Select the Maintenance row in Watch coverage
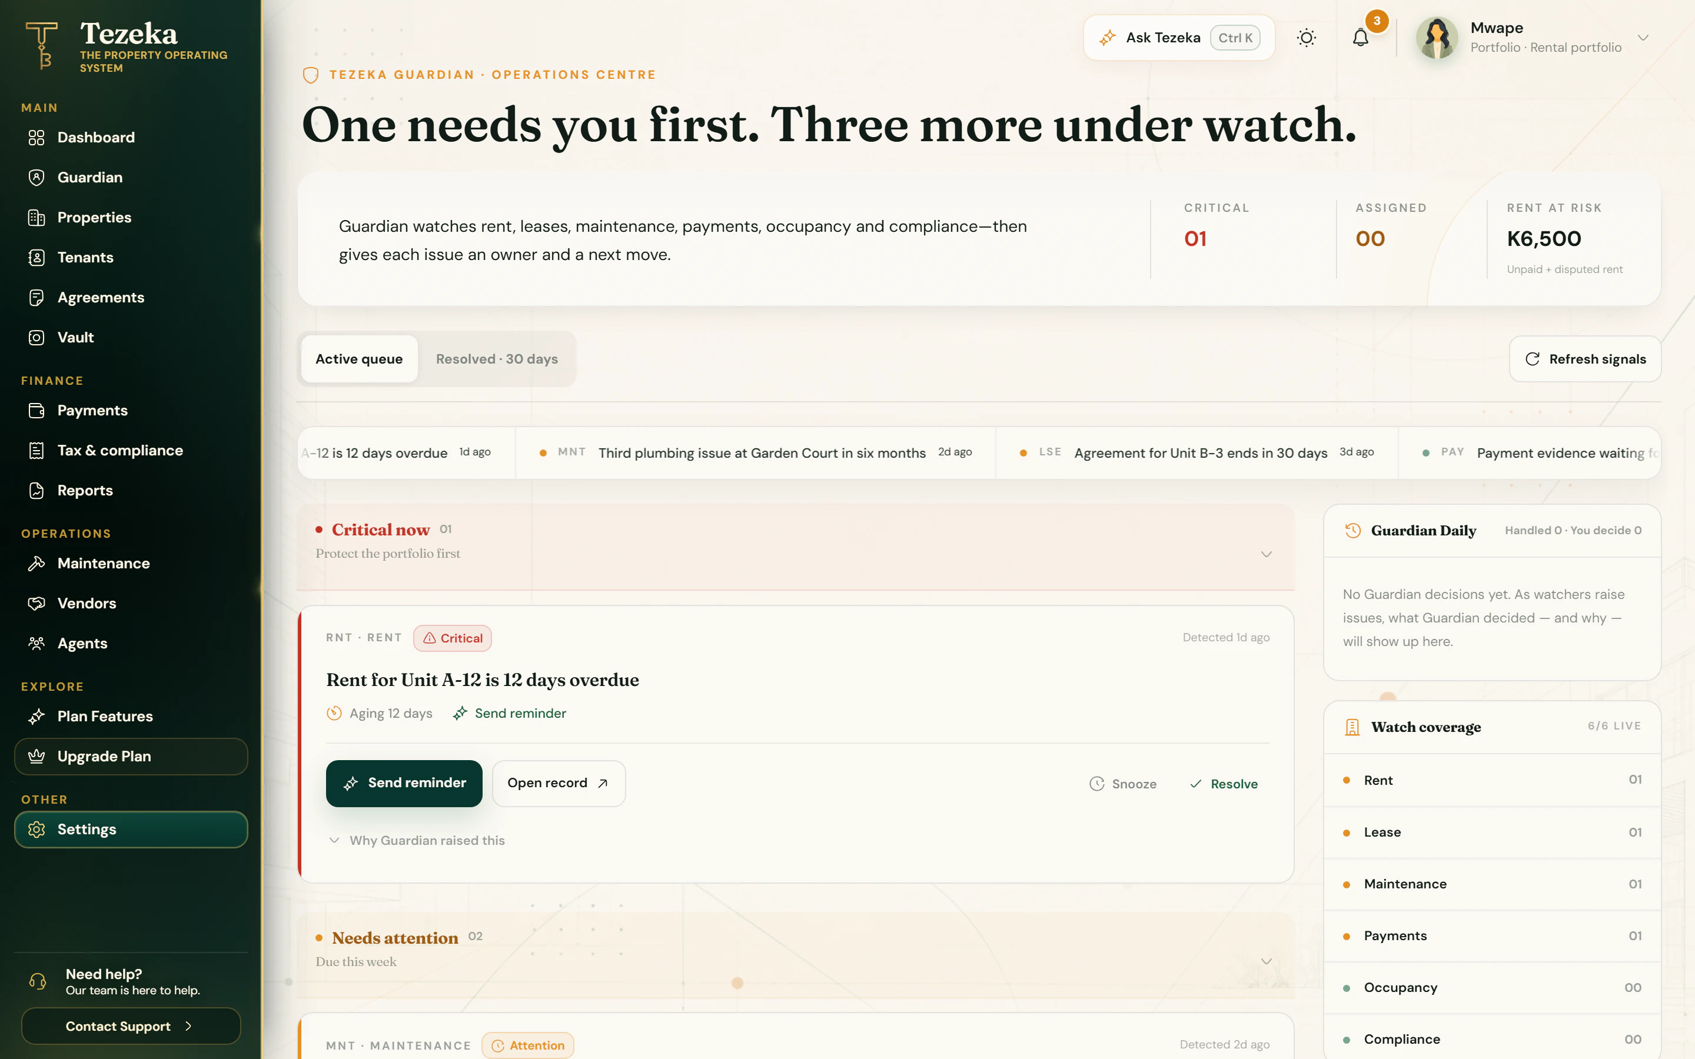The width and height of the screenshot is (1695, 1059). pos(1493,884)
